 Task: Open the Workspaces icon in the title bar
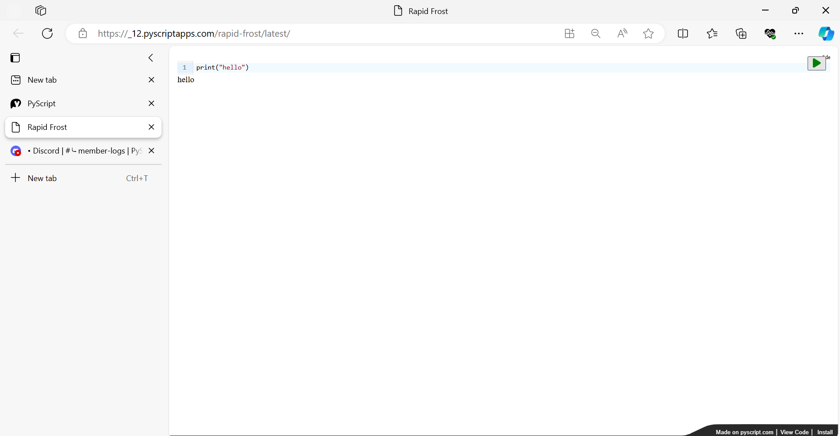click(x=41, y=11)
